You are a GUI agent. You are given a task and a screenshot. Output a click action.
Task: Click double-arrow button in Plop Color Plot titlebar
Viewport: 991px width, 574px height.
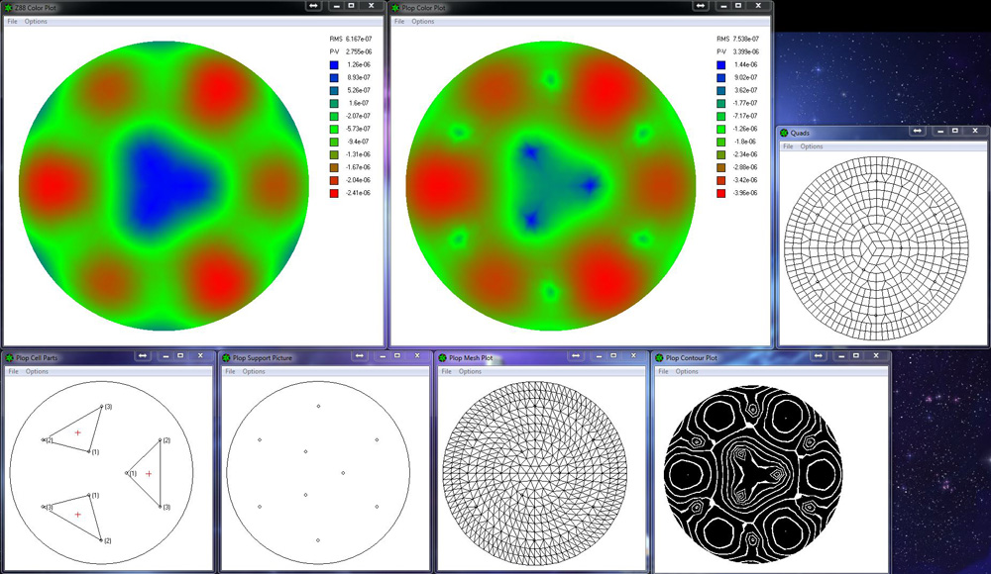[701, 6]
